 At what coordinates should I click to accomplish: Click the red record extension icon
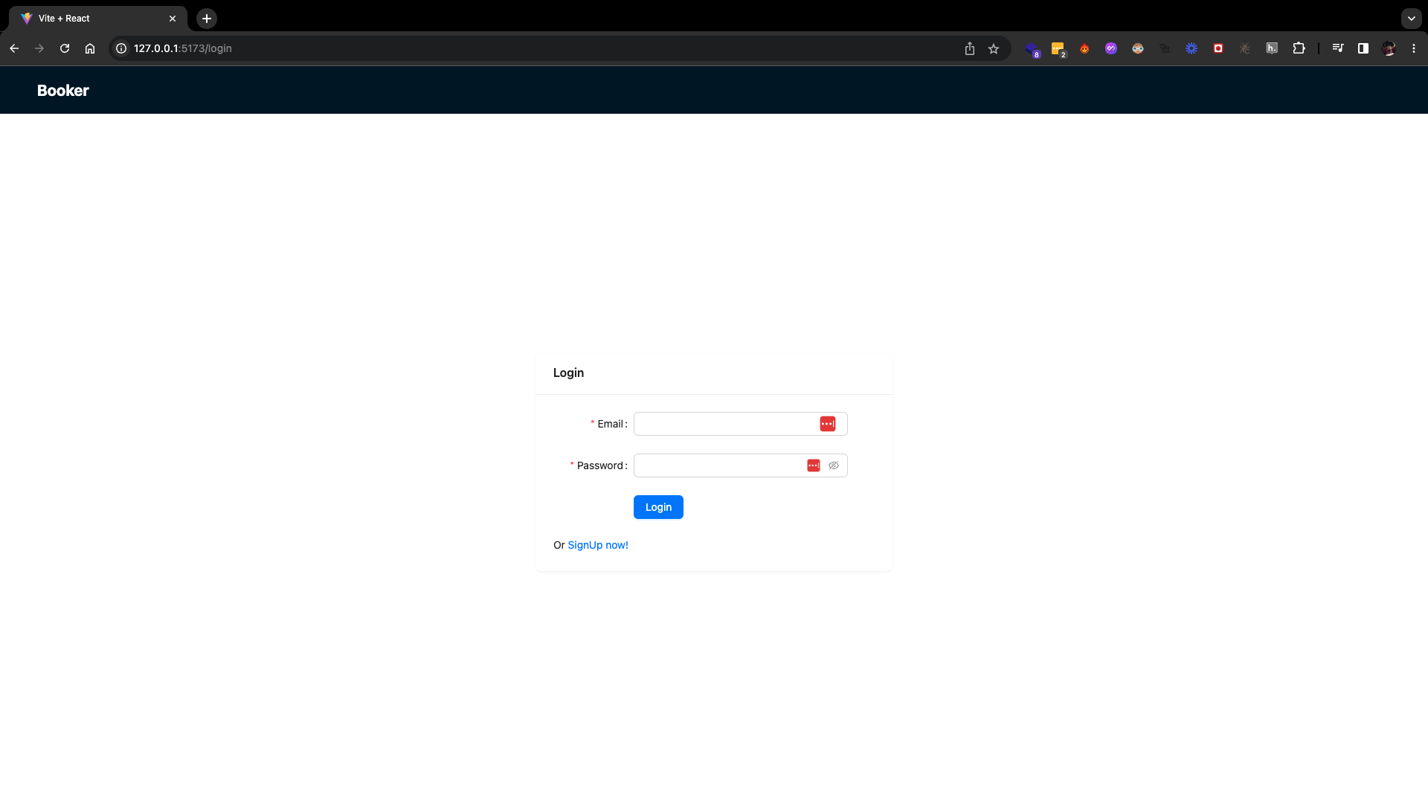coord(1218,48)
